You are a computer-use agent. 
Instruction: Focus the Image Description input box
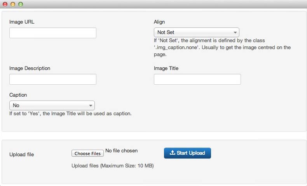pos(52,79)
